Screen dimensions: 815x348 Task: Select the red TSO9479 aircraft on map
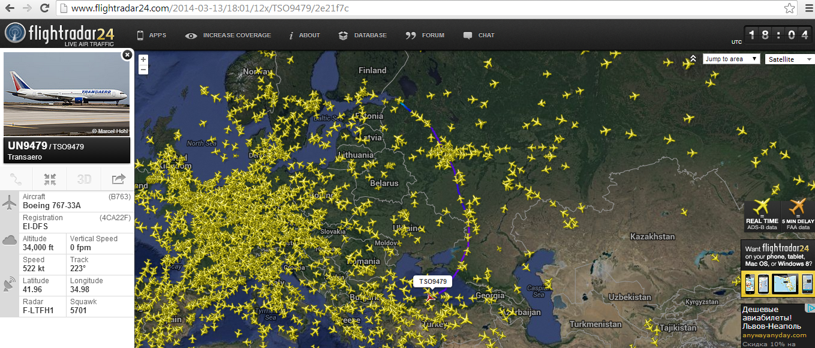pyautogui.click(x=430, y=296)
